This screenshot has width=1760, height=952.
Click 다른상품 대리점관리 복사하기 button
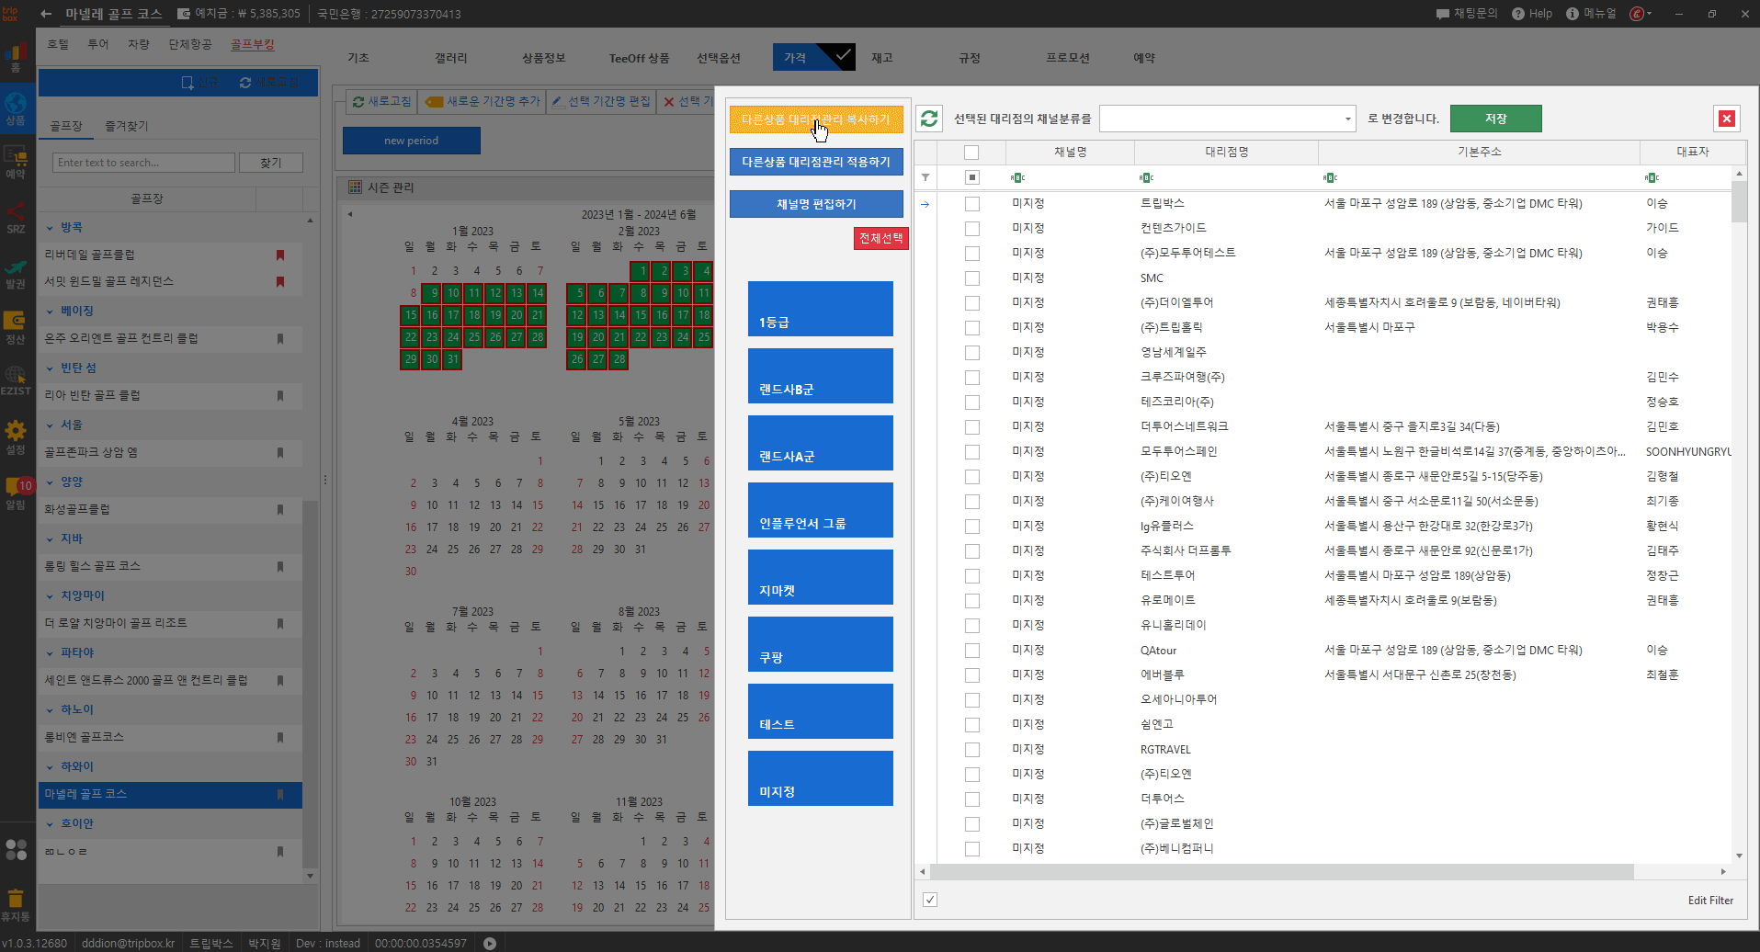coord(816,119)
